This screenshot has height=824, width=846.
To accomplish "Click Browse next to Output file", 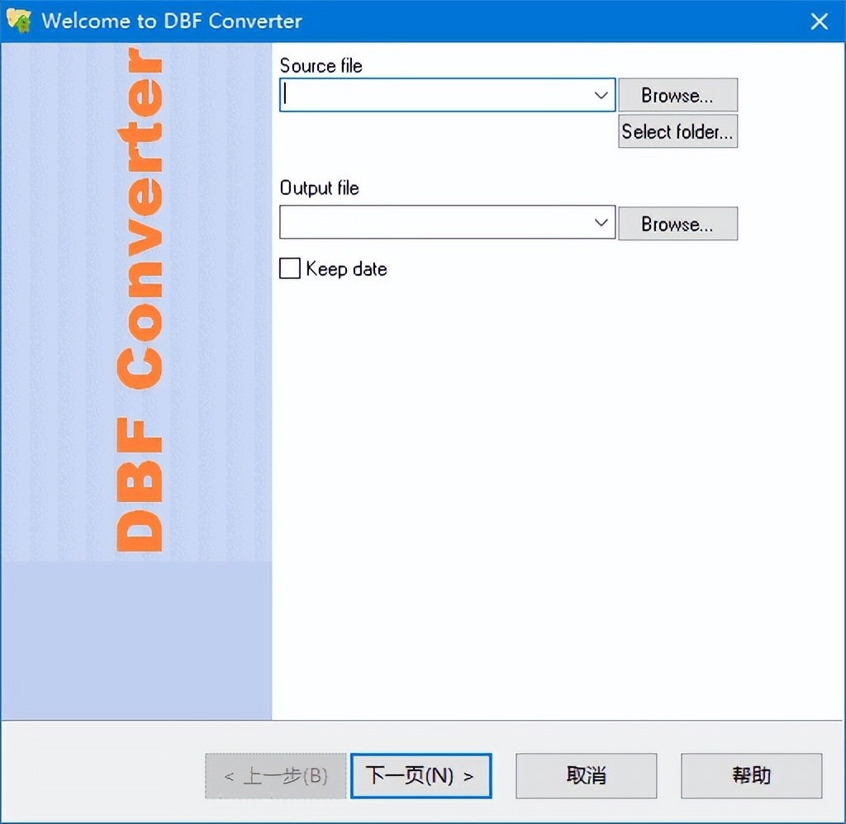I will [677, 223].
